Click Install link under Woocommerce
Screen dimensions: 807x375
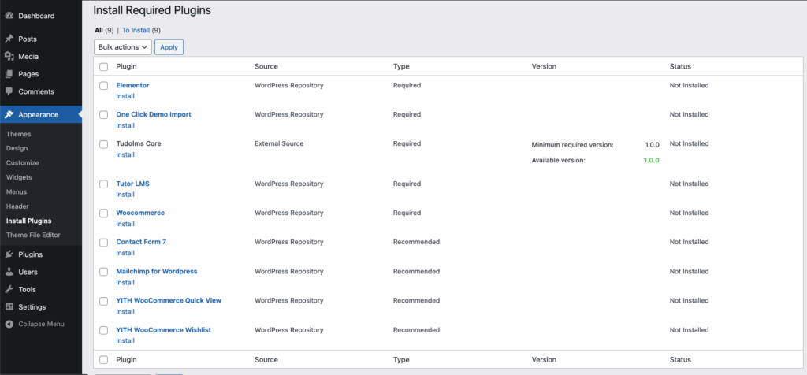coord(125,224)
